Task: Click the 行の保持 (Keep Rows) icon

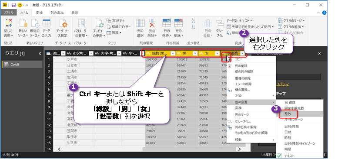Action: 167,23
